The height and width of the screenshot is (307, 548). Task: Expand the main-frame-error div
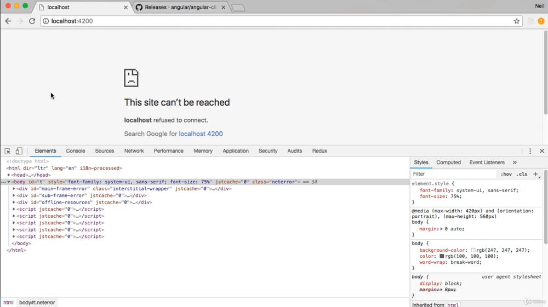[x=14, y=189]
